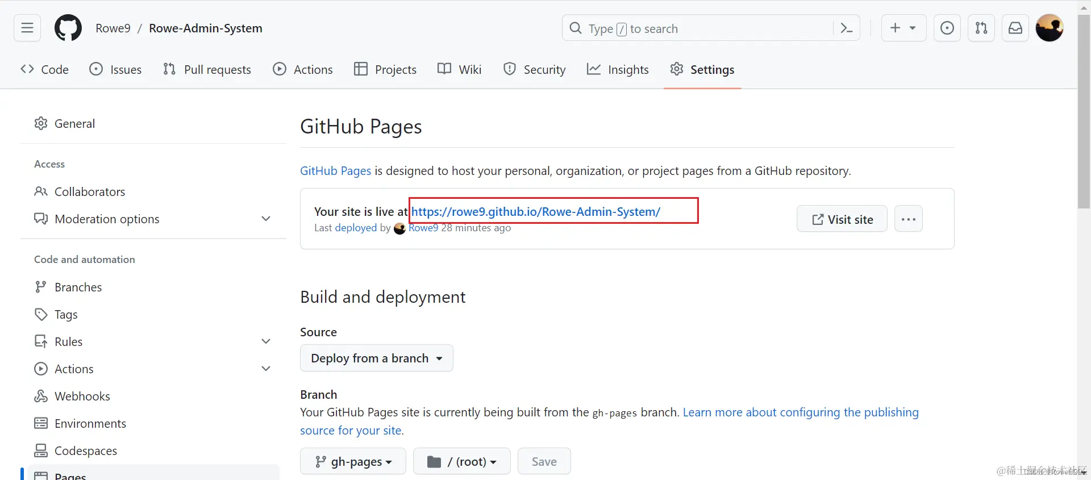Click the GitHub Pages documentation link
This screenshot has width=1091, height=480.
click(x=335, y=170)
